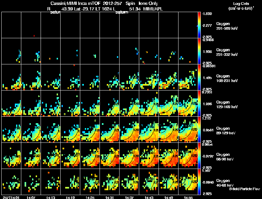The image size is (262, 199).
Task: Click the 14:25 time label
Action: pyautogui.click(x=90, y=197)
